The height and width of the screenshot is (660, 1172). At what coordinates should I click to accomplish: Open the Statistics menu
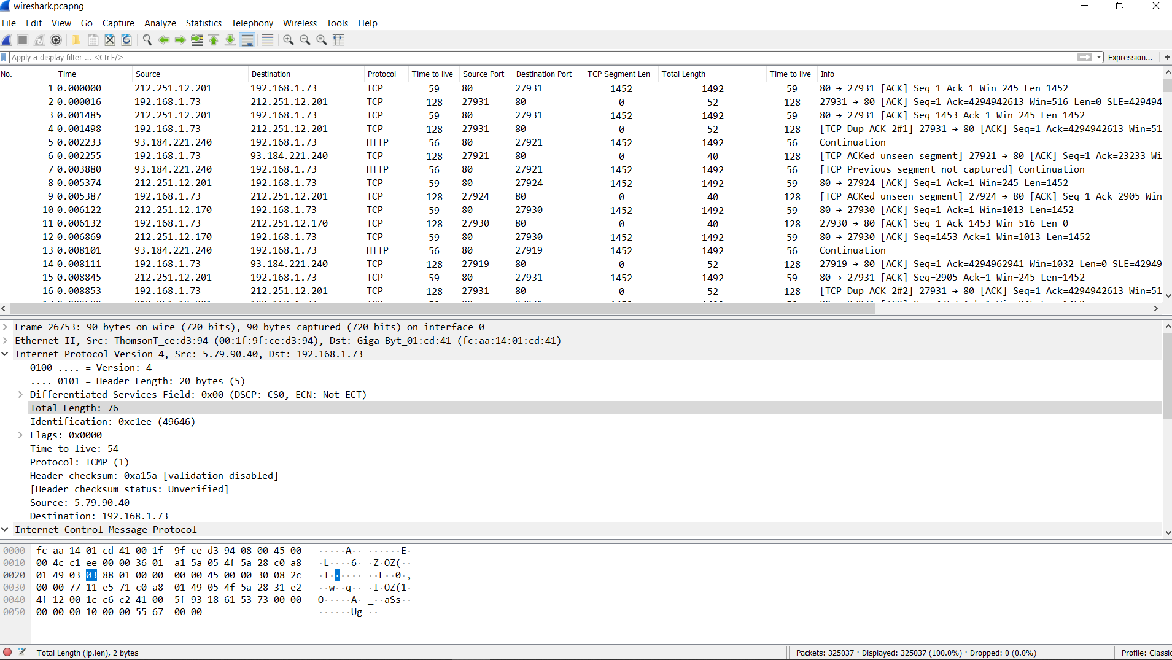pos(203,23)
